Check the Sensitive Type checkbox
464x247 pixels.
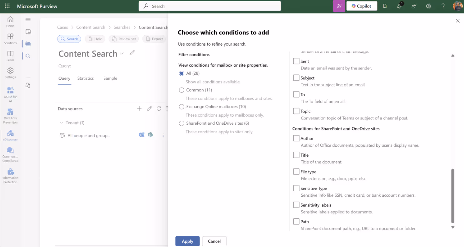[296, 188]
